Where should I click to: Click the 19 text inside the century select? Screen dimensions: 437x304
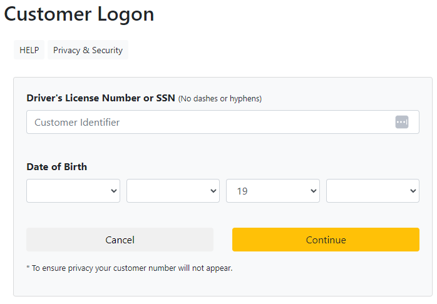pos(242,191)
